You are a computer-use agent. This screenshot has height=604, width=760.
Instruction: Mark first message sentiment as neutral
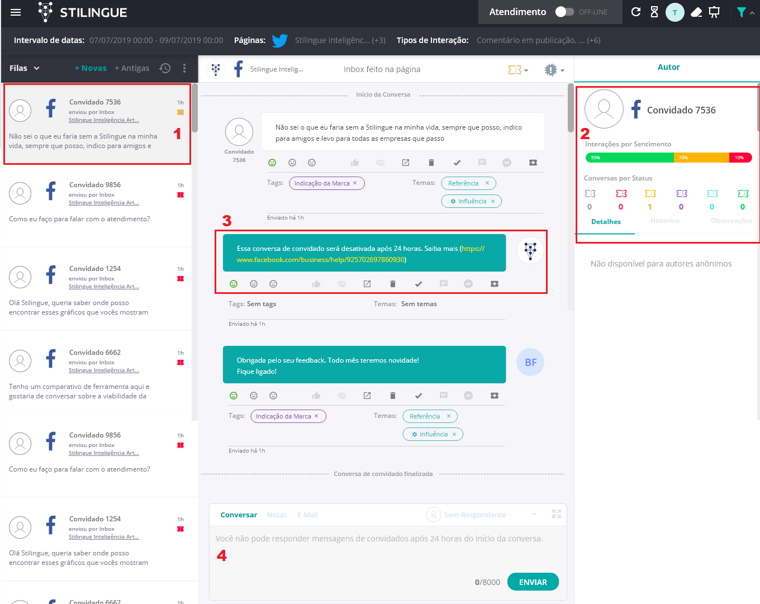pos(292,163)
